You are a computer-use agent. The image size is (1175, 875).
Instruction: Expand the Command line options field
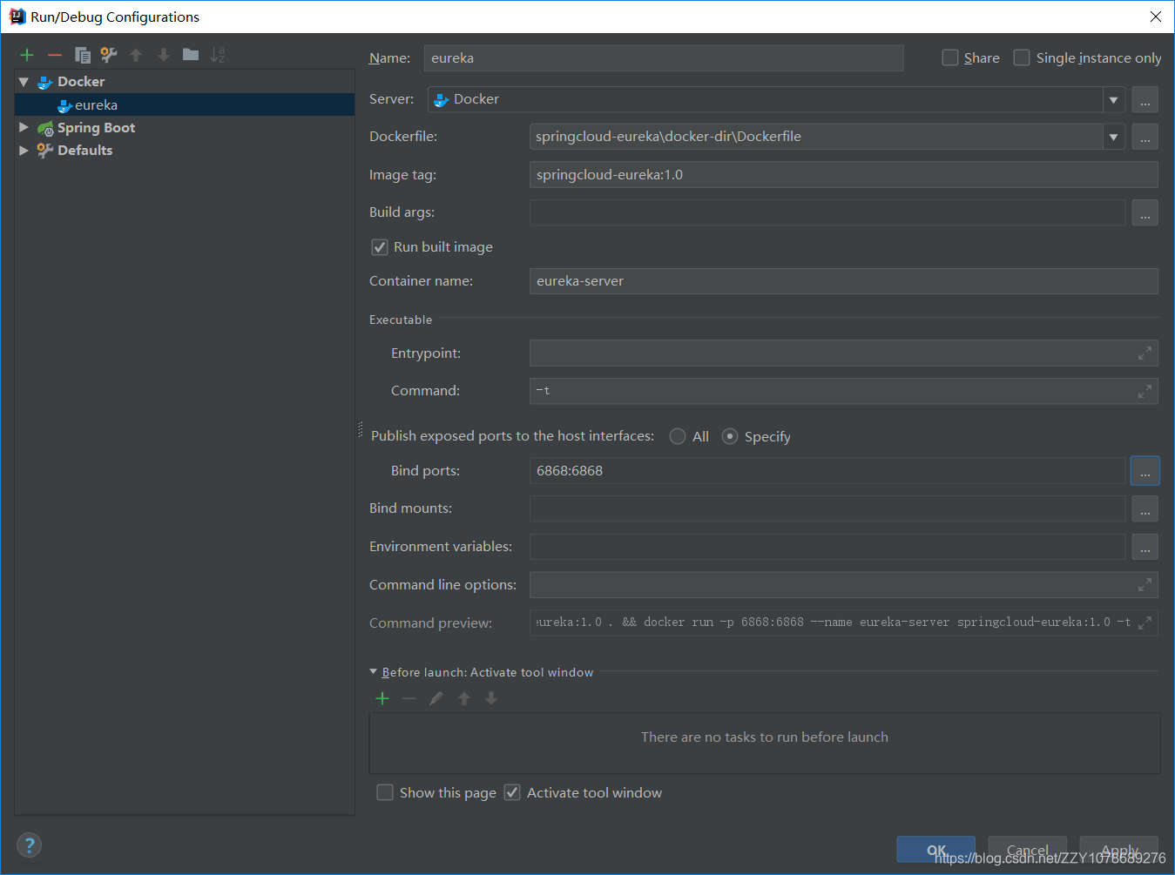1145,585
